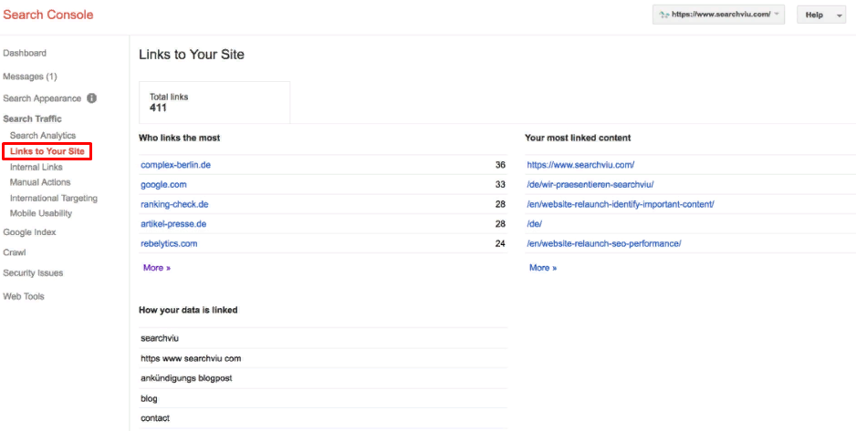Expand the Help dropdown arrow
The image size is (856, 431).
(839, 15)
